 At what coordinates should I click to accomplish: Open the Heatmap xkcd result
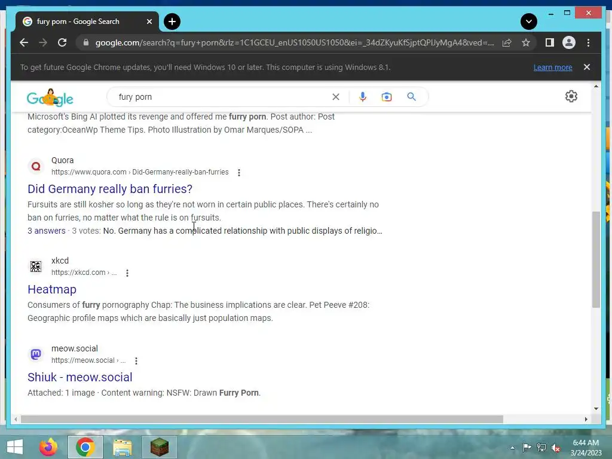coord(52,289)
